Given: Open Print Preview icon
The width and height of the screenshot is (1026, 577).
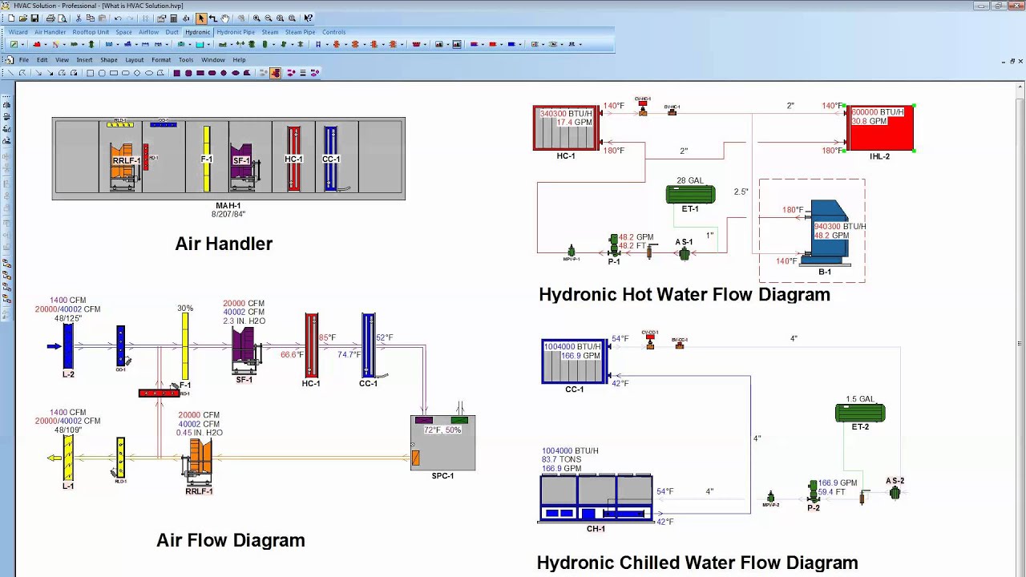Looking at the screenshot, I should 62,18.
